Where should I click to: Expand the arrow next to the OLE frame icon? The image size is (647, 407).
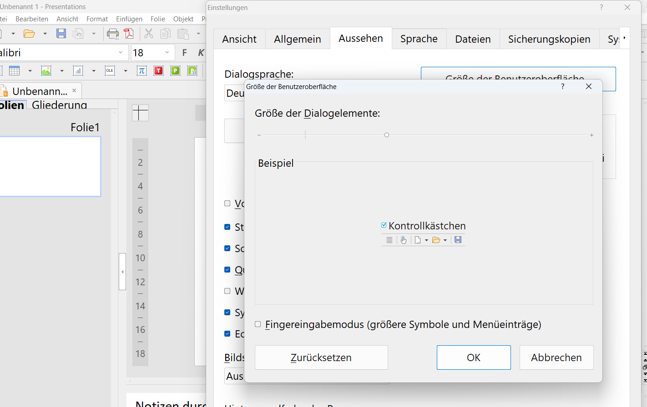[x=126, y=71]
